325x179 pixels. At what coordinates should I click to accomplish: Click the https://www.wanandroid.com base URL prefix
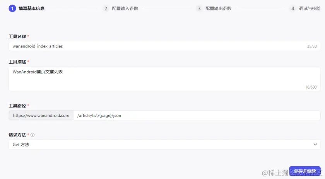pos(41,115)
